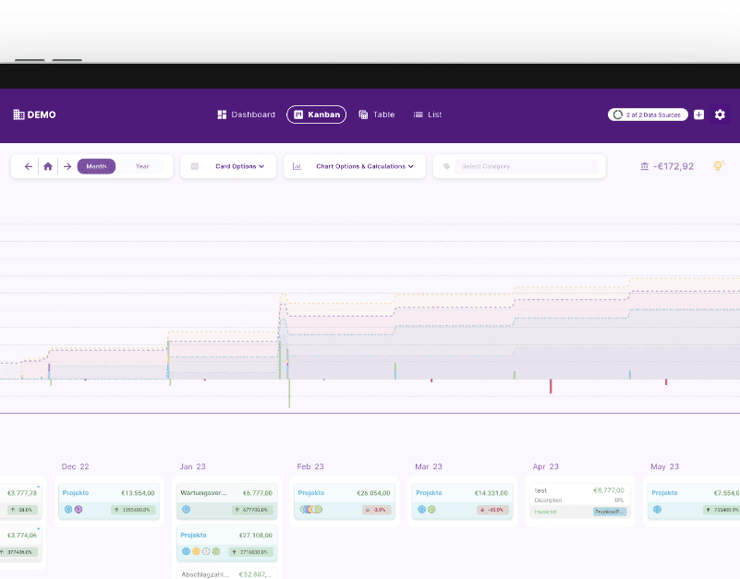Switch to the Dashboard view

pos(246,115)
